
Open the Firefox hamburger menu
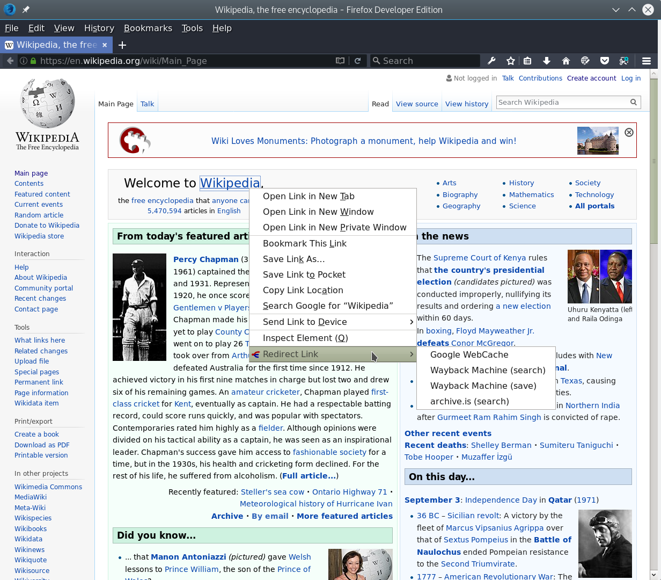647,61
